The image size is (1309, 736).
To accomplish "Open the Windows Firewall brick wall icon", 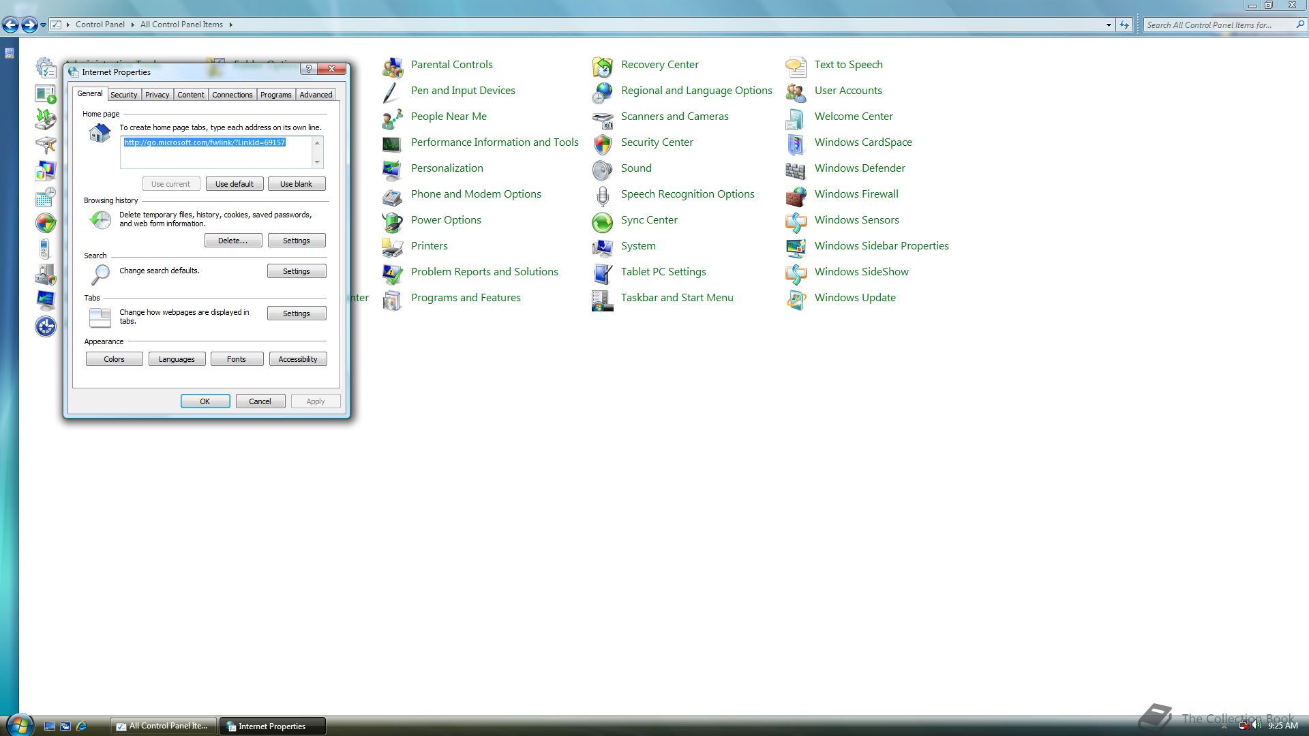I will pos(796,196).
